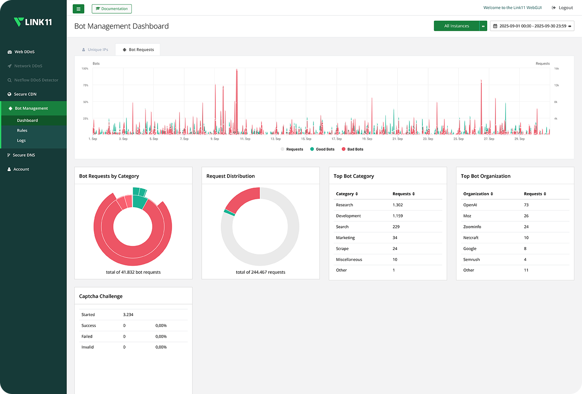
Task: Open Logs under Bot Management
Action: (21, 141)
